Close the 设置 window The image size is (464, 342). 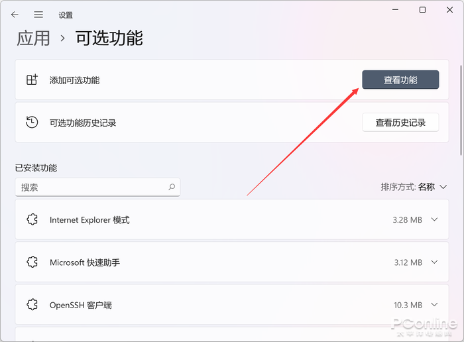tap(451, 10)
